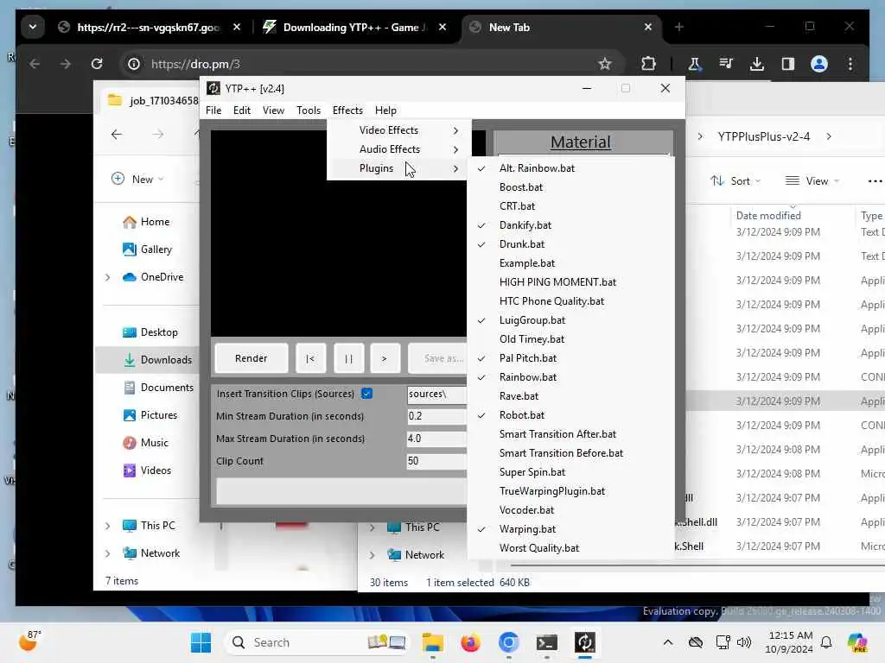
Task: Open the Effects menu in YTP++
Action: coord(347,110)
